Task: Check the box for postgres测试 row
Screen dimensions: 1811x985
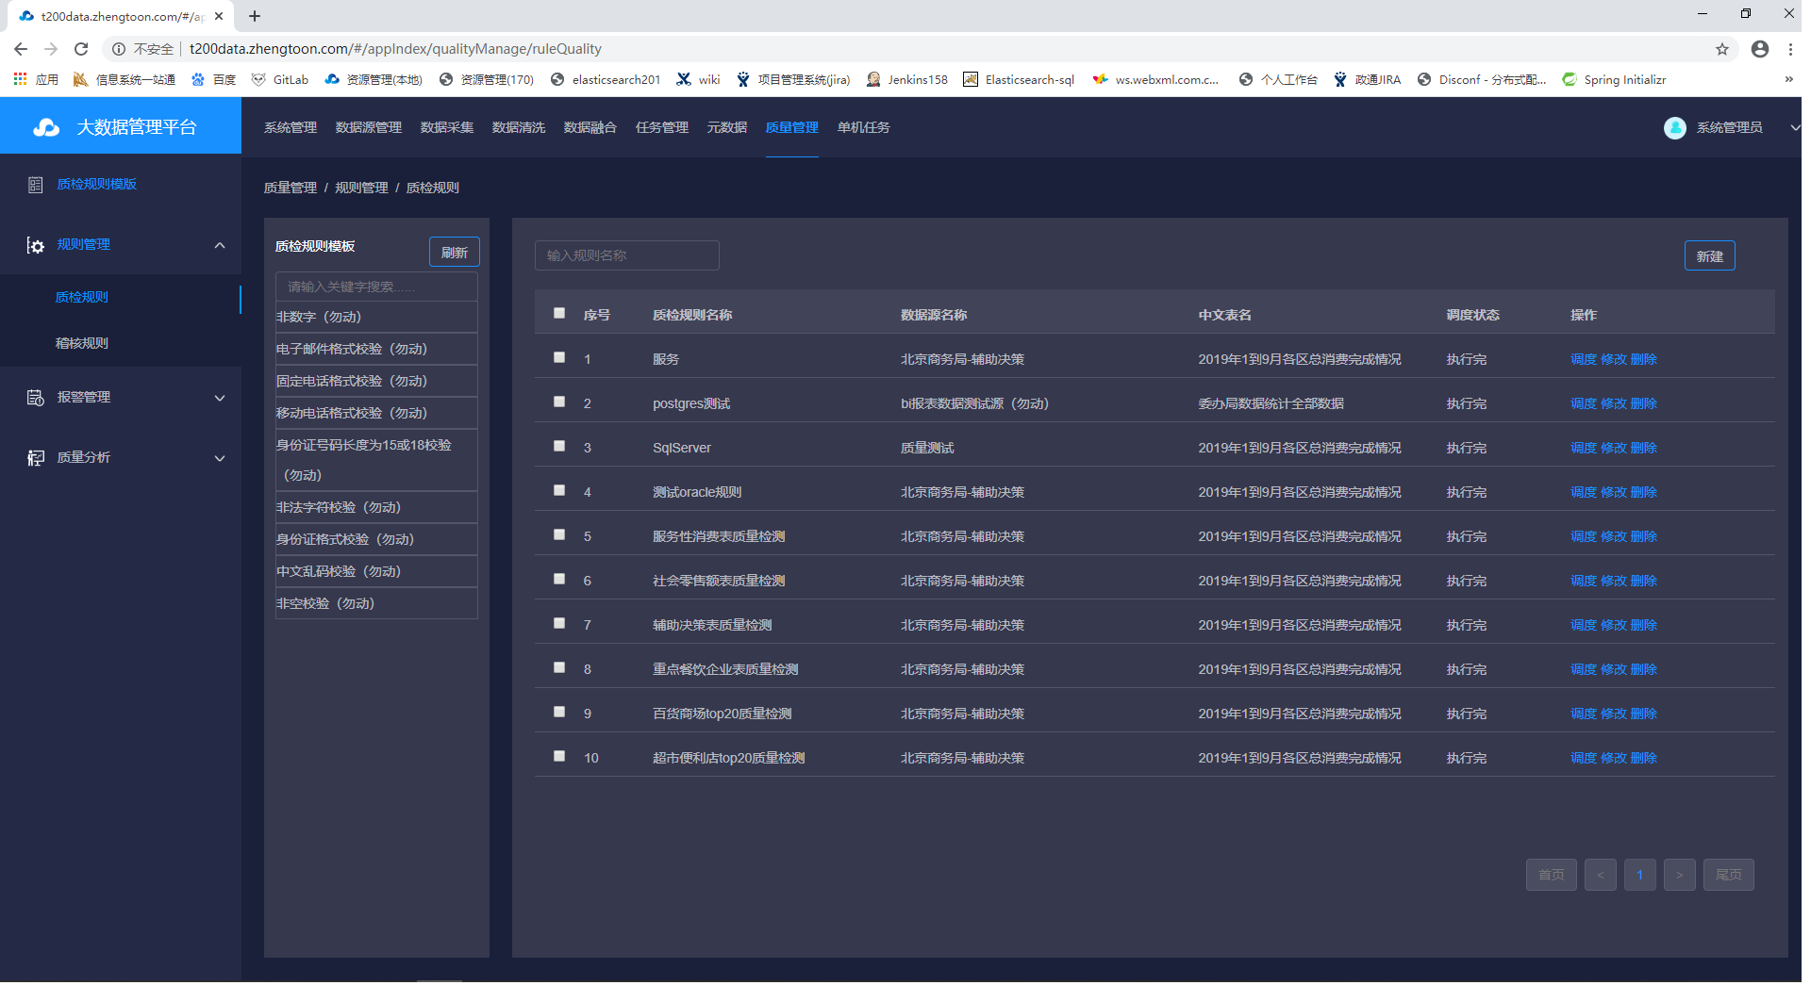Action: (559, 402)
